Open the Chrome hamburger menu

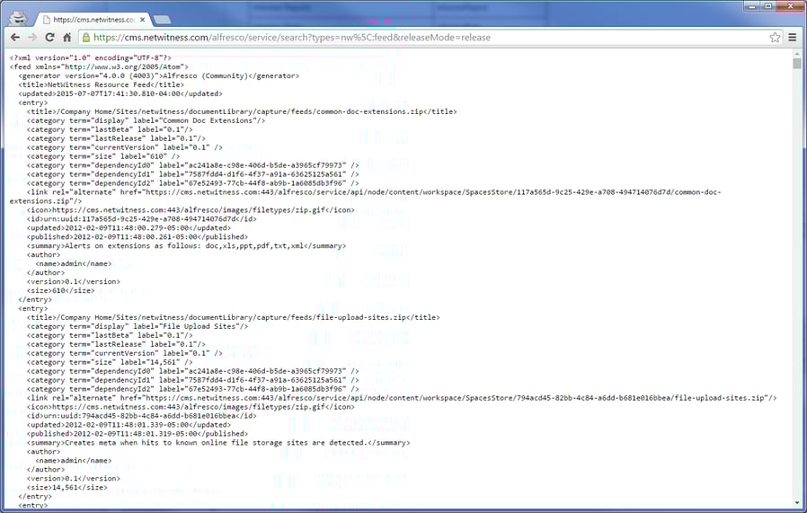[x=793, y=38]
